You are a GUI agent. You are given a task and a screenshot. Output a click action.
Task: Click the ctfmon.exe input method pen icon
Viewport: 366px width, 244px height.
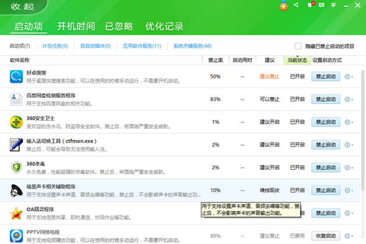pyautogui.click(x=16, y=145)
